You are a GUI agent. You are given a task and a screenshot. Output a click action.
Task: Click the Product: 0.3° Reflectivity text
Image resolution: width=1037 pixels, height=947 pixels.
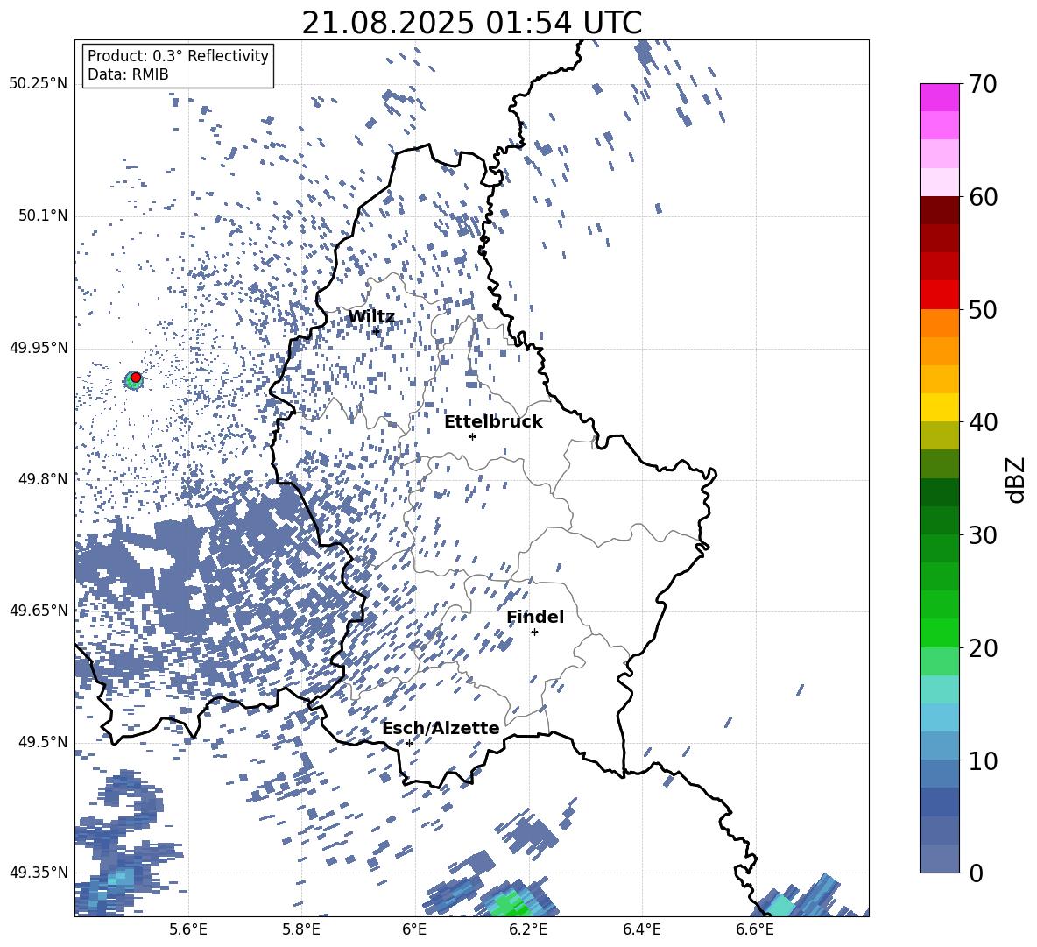coord(178,56)
